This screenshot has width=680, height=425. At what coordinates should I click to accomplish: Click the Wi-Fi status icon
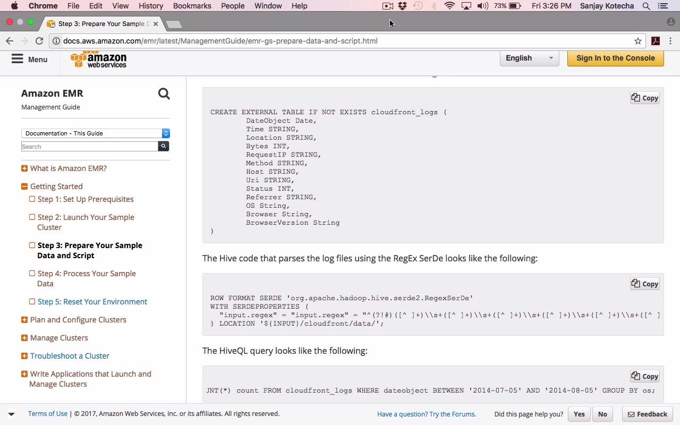[449, 6]
